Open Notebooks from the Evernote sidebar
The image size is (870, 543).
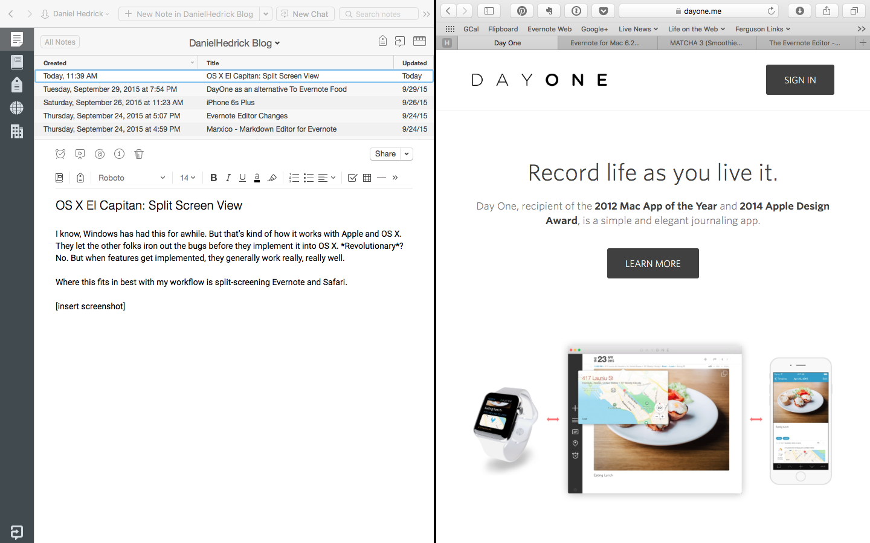pos(16,62)
